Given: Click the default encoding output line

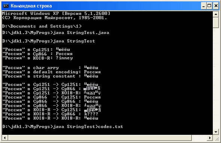Looking at the screenshot, I should tap(52, 72).
